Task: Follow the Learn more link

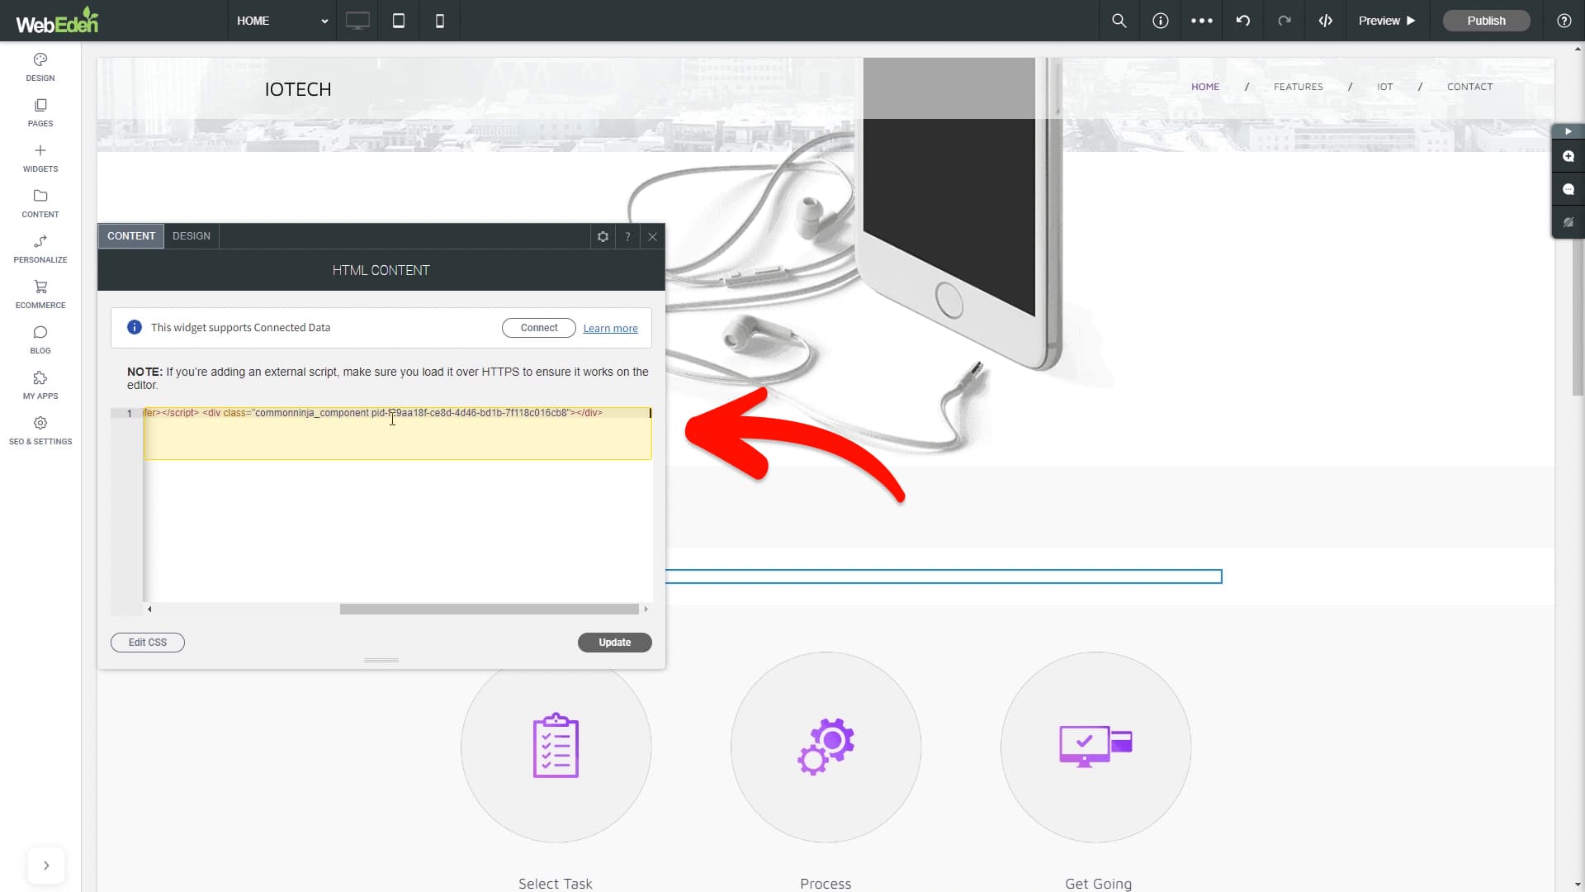Action: 610,329
